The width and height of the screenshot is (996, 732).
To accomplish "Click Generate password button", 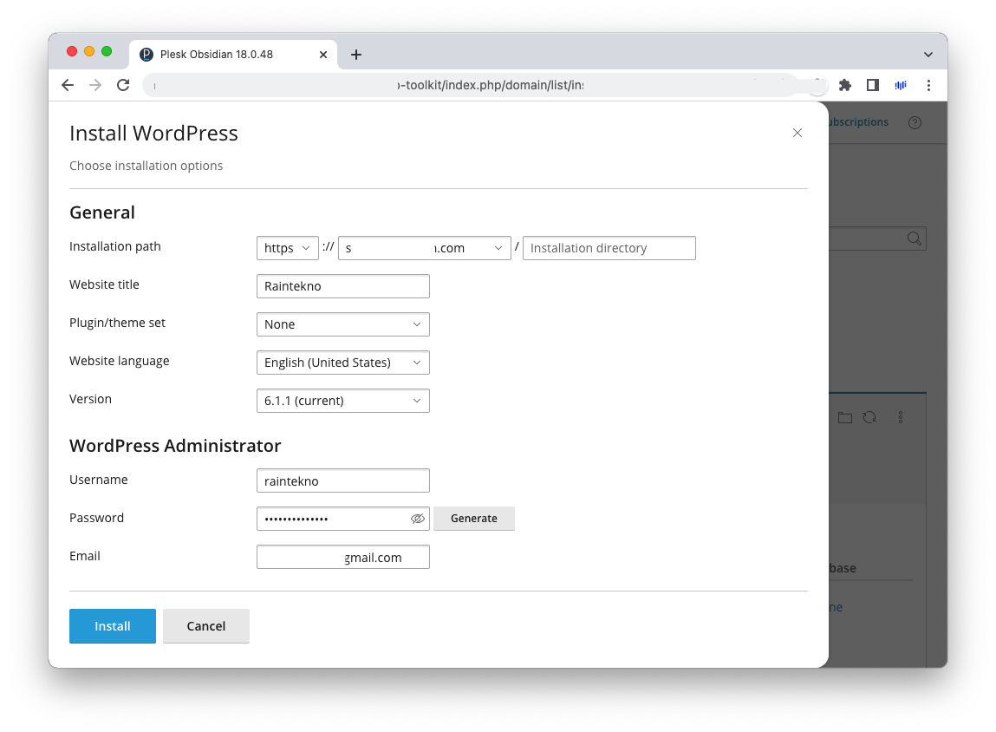I will 473,519.
